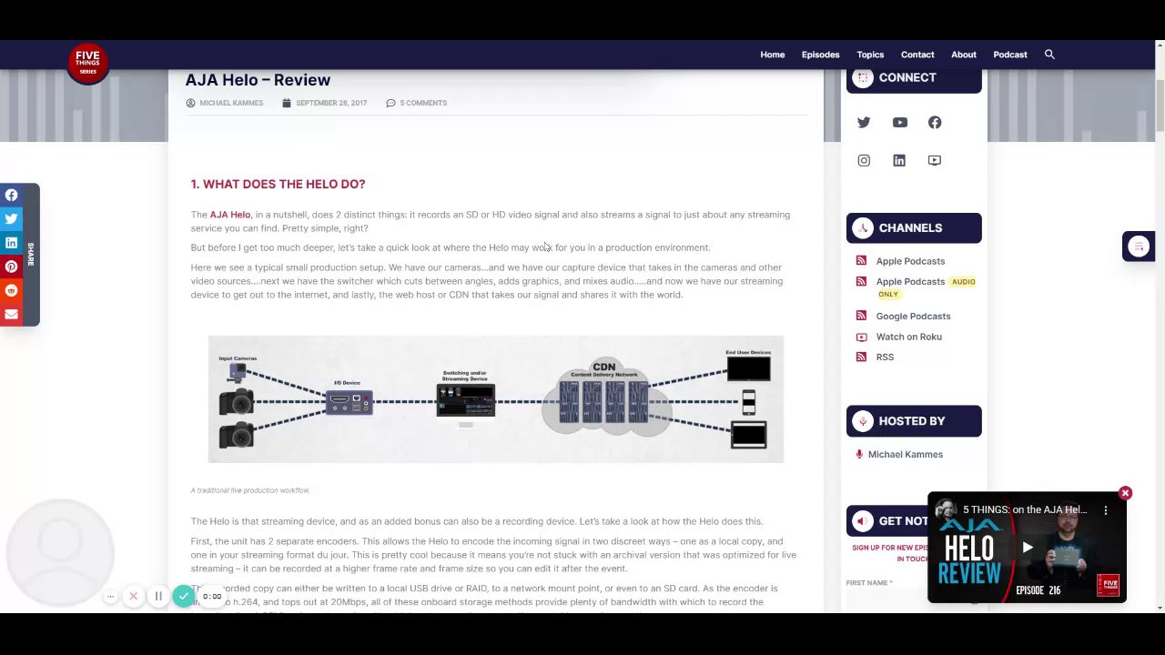Share on Twitter from left share bar
This screenshot has height=655, width=1165.
coord(11,218)
